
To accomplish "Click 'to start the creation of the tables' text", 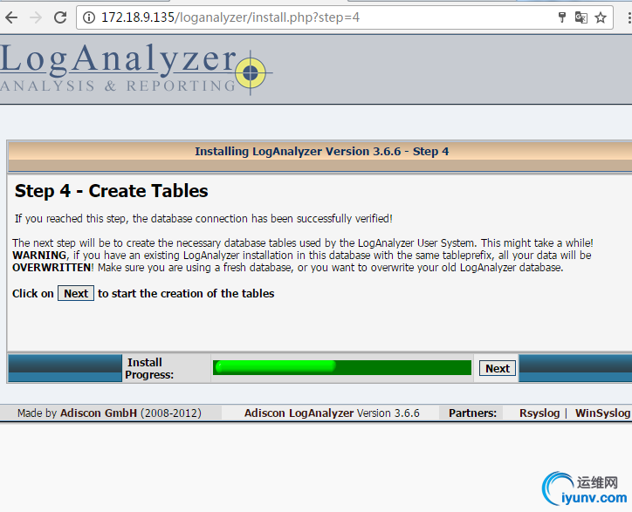I will click(186, 293).
